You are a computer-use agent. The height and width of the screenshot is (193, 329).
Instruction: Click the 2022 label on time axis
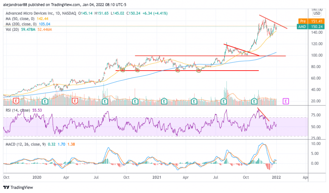pyautogui.click(x=276, y=178)
